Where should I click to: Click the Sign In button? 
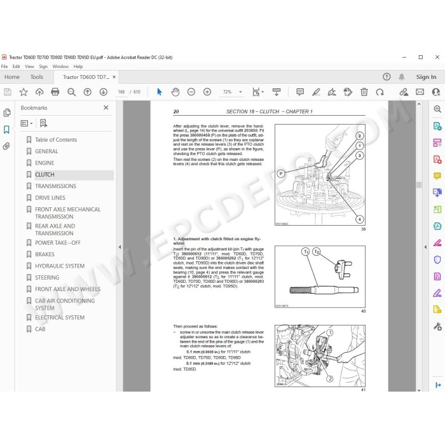point(426,77)
